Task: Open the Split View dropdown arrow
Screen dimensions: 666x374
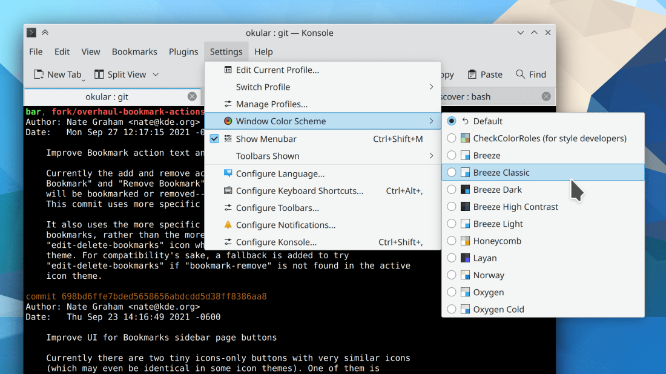Action: pyautogui.click(x=156, y=75)
